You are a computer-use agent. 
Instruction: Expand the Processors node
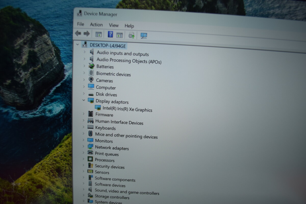(83, 159)
